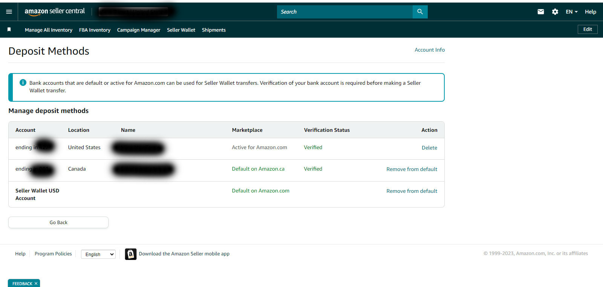Delete the United States bank account

click(429, 148)
